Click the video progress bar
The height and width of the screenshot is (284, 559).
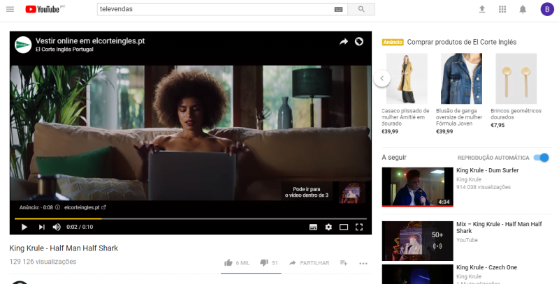pyautogui.click(x=190, y=218)
